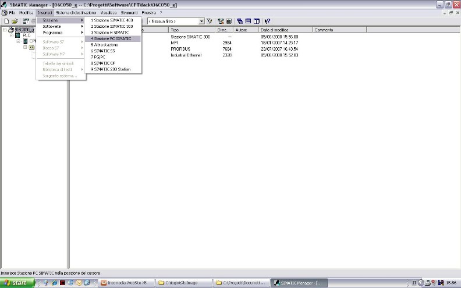Expand the Programma submenu
Screen dimensions: 461x288
pos(61,33)
